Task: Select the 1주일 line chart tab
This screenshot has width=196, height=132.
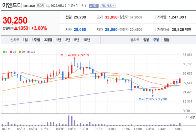Action: pos(36,40)
